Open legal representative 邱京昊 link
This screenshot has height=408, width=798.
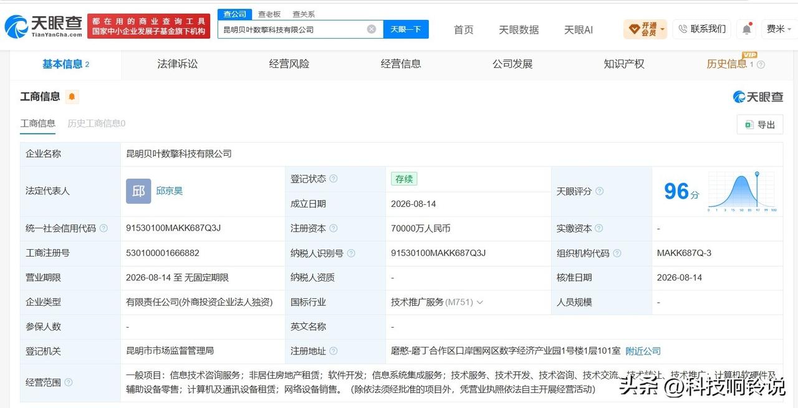(x=170, y=191)
